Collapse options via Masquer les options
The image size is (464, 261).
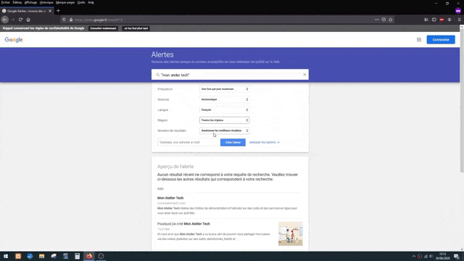click(264, 142)
